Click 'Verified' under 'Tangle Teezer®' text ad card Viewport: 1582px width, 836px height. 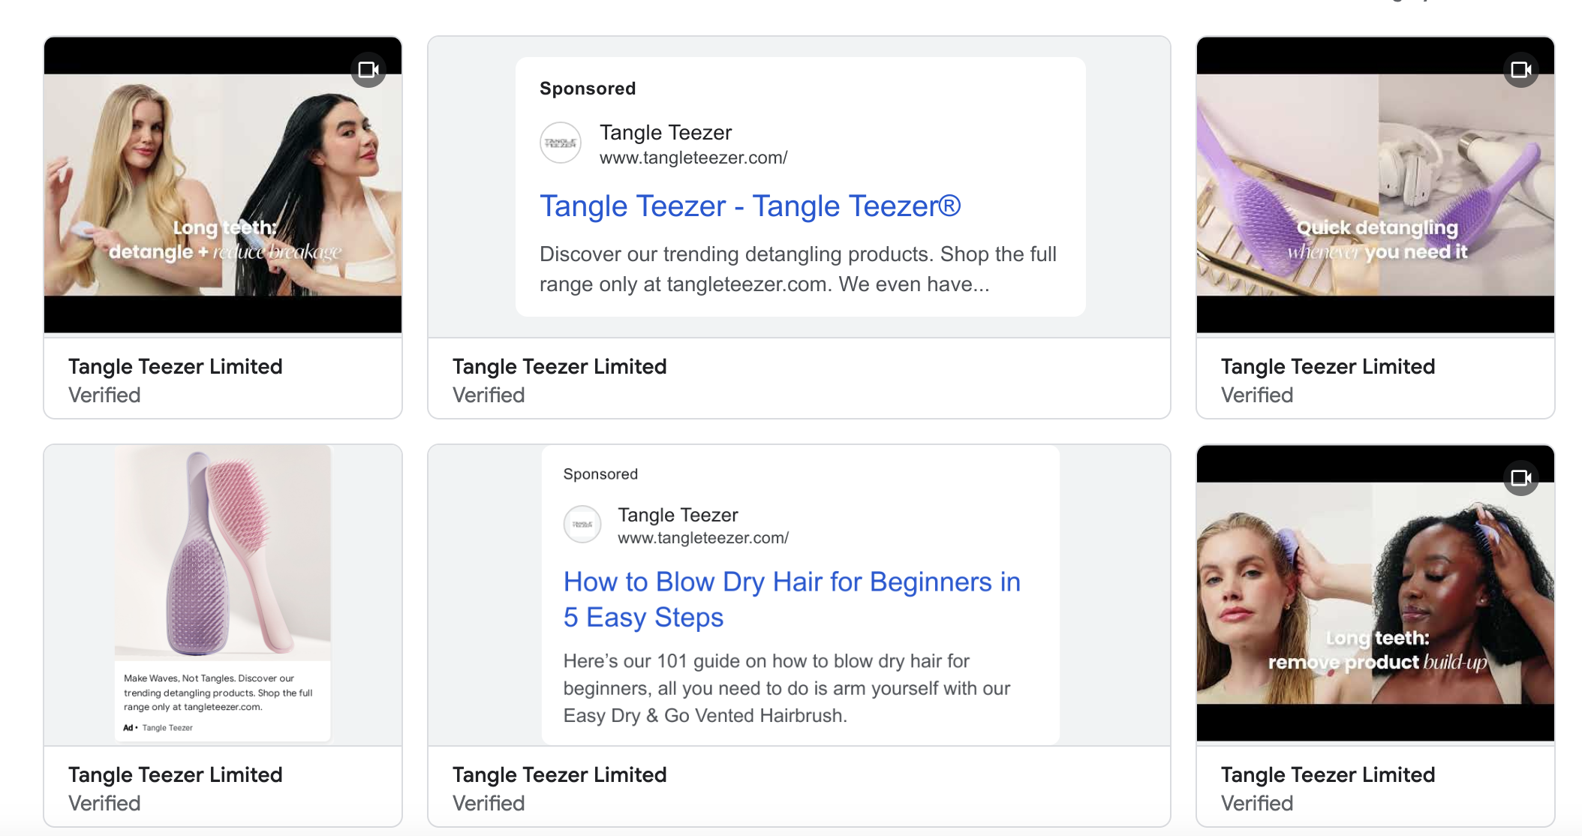489,395
